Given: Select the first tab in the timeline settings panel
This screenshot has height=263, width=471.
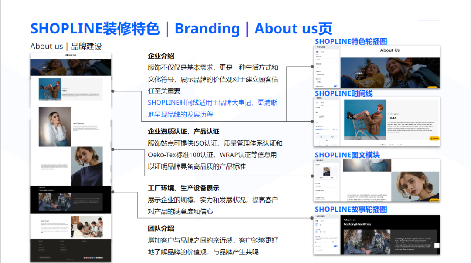Looking at the screenshot, I should [x=317, y=103].
